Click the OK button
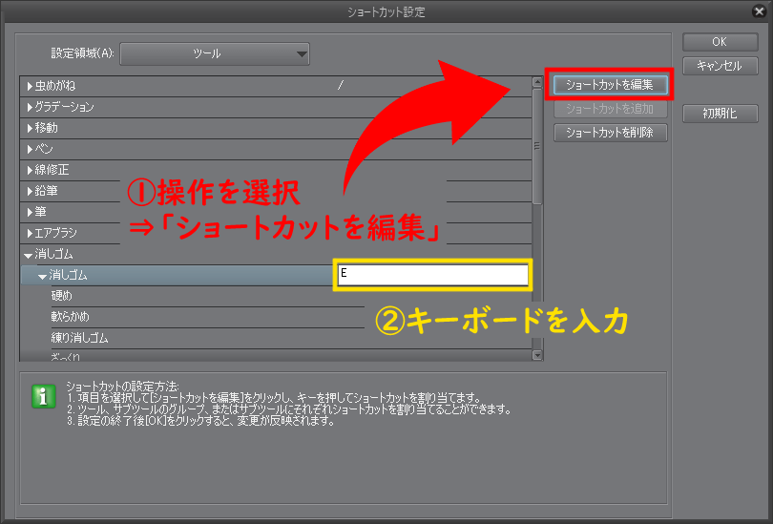The height and width of the screenshot is (524, 773). tap(720, 42)
